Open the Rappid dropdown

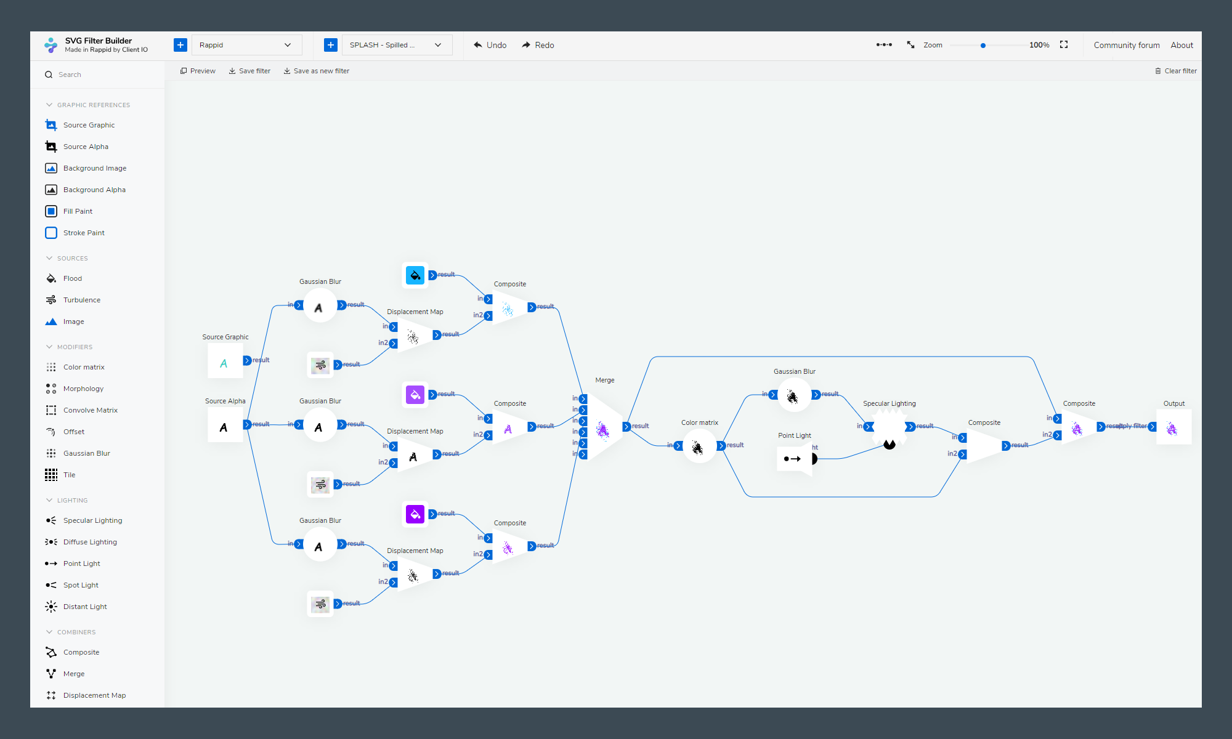click(x=246, y=45)
